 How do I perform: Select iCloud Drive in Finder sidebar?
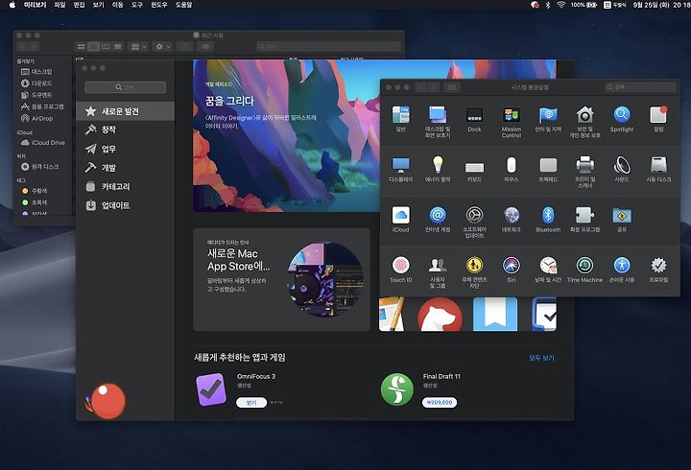(x=43, y=142)
